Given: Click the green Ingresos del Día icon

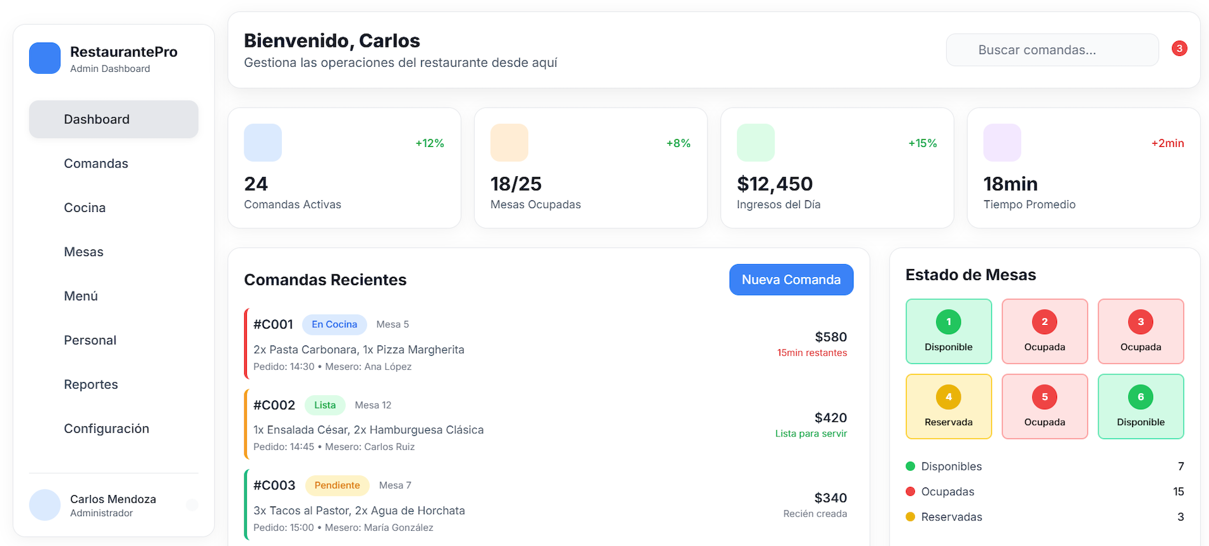Looking at the screenshot, I should (755, 143).
